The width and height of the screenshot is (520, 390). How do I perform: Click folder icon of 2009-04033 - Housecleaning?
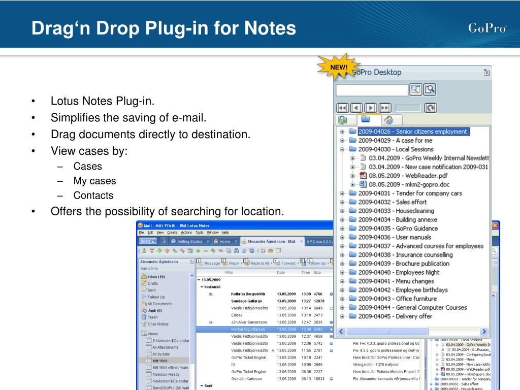click(352, 211)
